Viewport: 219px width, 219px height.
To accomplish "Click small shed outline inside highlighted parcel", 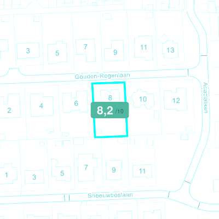I will click(x=99, y=131).
